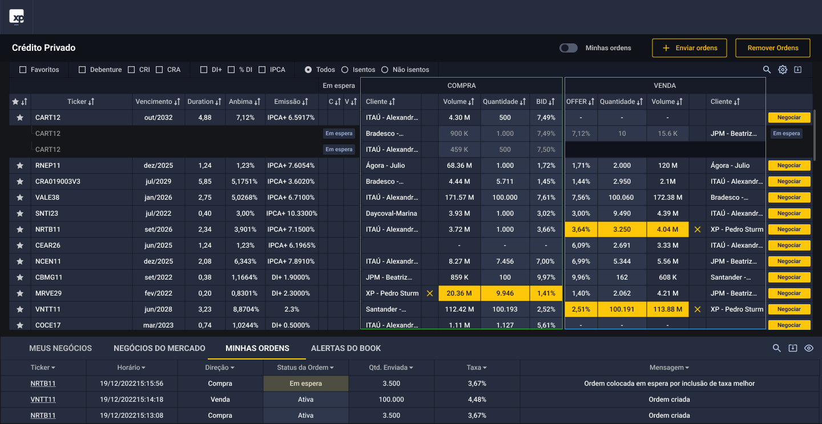Check the Debenture filter checkbox
Screen dimensions: 822x424
tap(82, 70)
